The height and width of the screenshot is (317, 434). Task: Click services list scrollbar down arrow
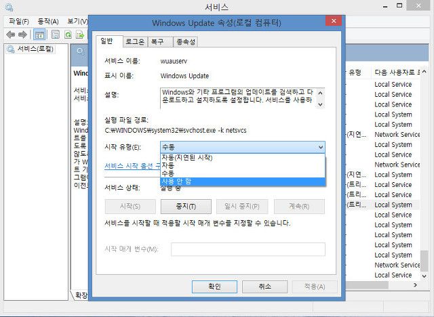click(x=424, y=276)
